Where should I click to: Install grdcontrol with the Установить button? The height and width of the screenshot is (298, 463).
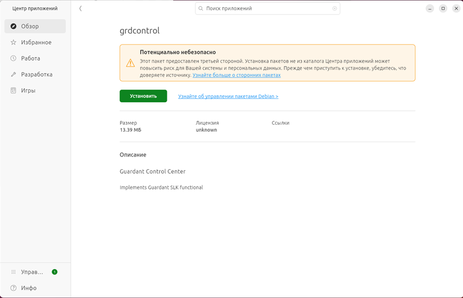[x=143, y=96]
